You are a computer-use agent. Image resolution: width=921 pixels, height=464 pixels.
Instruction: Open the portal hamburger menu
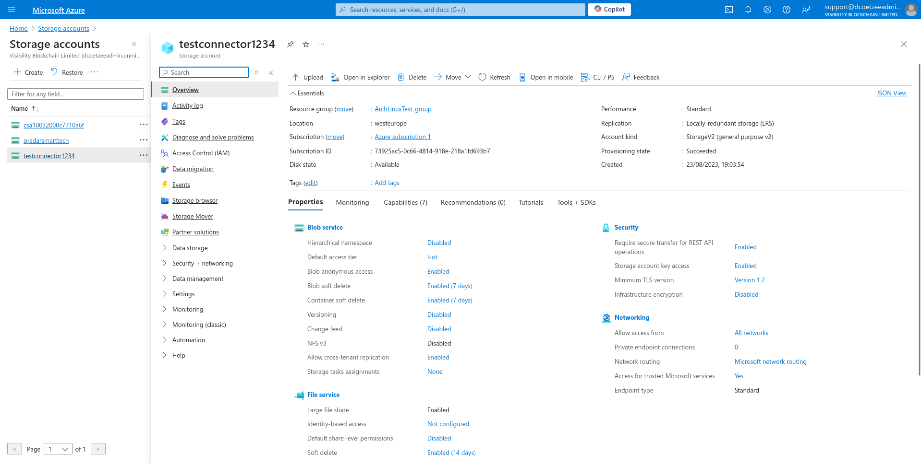click(12, 10)
